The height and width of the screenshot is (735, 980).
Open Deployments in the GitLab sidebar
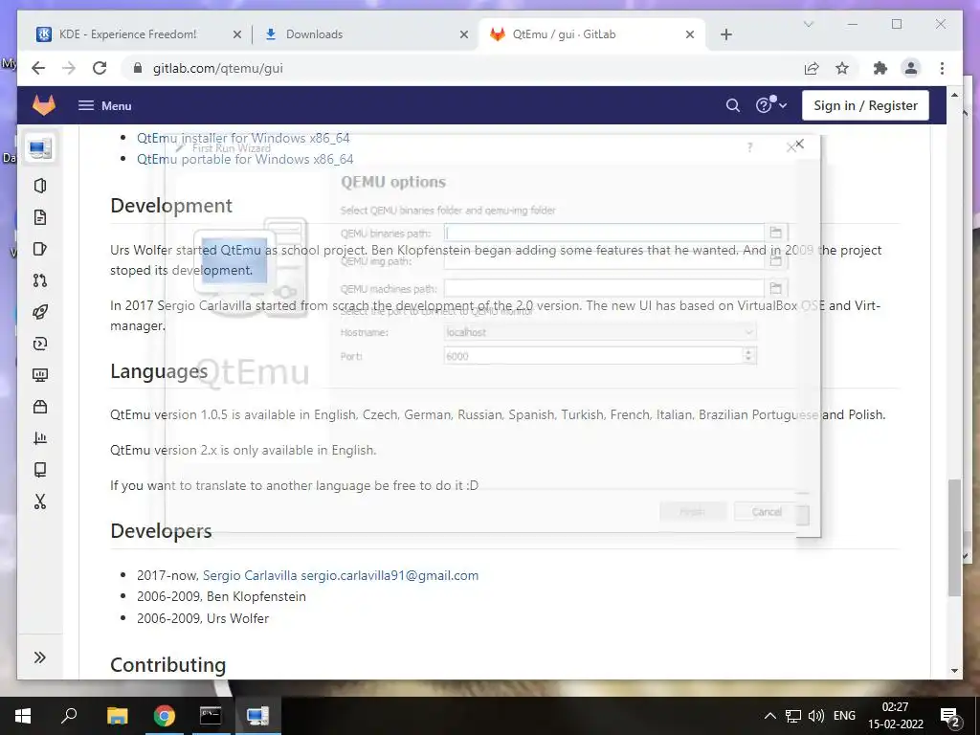click(x=40, y=344)
